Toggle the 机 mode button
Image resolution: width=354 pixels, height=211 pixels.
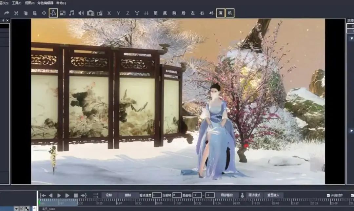(x=229, y=13)
